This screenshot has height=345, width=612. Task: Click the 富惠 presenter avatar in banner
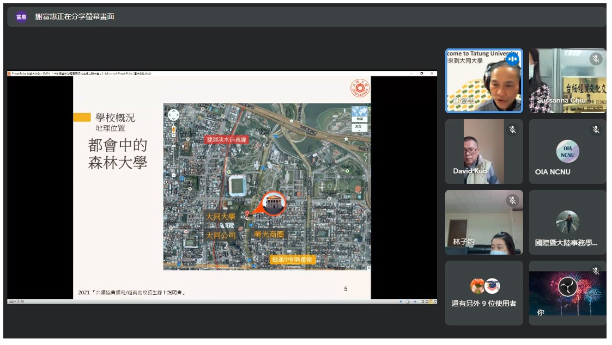[x=21, y=17]
